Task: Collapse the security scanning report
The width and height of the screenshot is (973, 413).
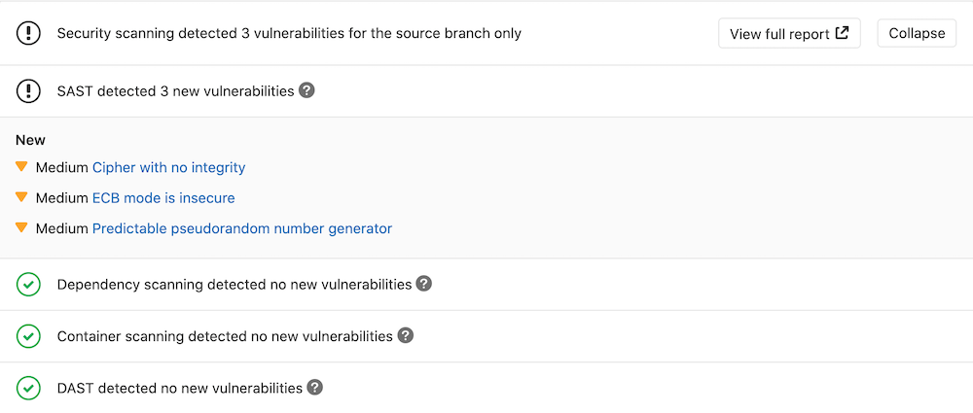Action: (x=917, y=33)
